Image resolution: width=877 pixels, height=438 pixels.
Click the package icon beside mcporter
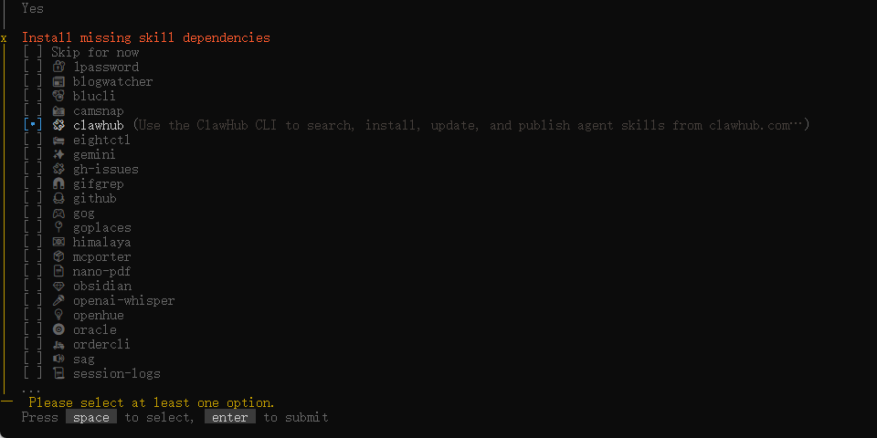pyautogui.click(x=58, y=257)
